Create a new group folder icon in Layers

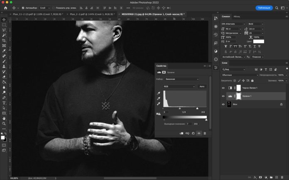point(271,177)
